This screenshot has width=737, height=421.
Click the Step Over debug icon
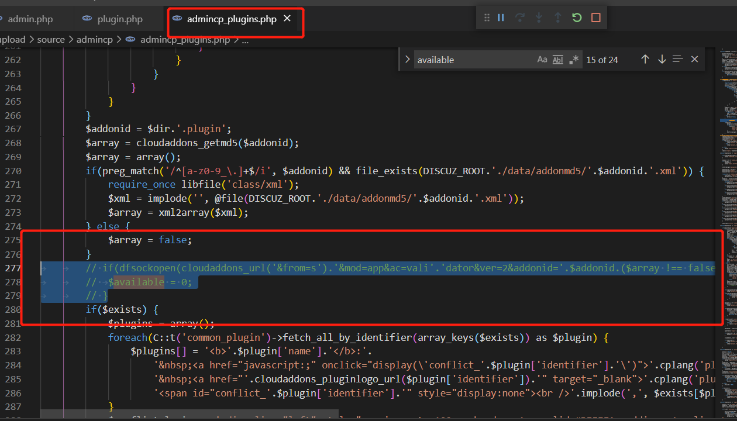click(519, 18)
